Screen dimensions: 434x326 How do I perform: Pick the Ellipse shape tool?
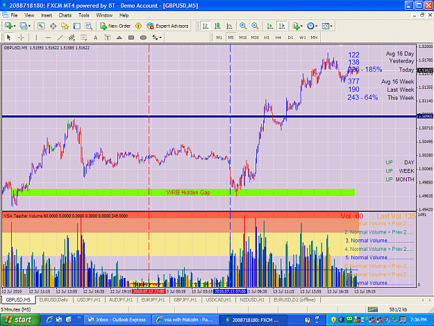[x=143, y=38]
